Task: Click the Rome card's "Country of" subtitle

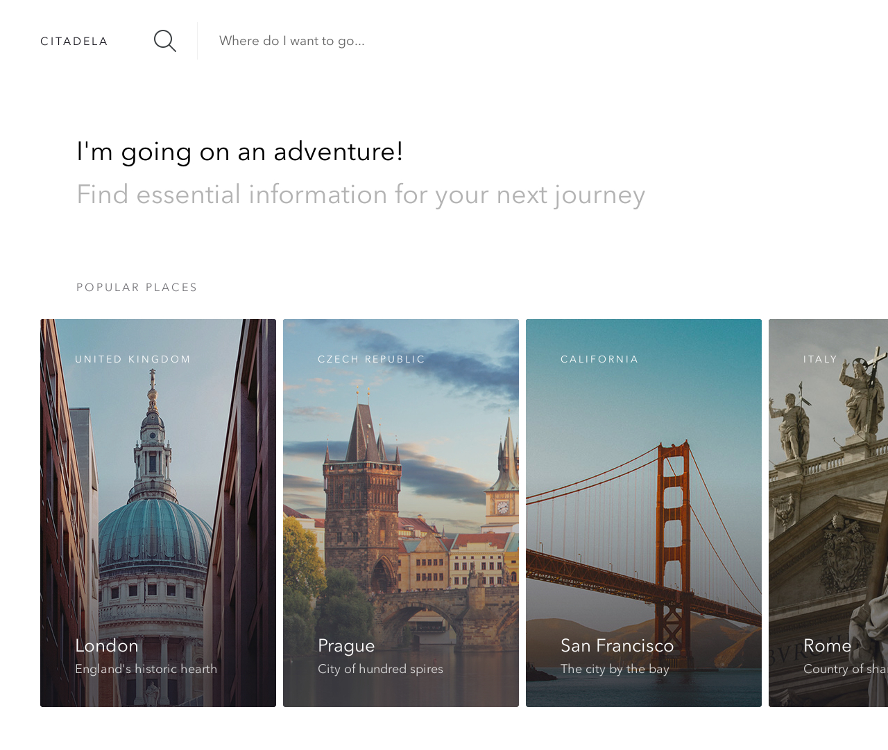Action: 844,669
